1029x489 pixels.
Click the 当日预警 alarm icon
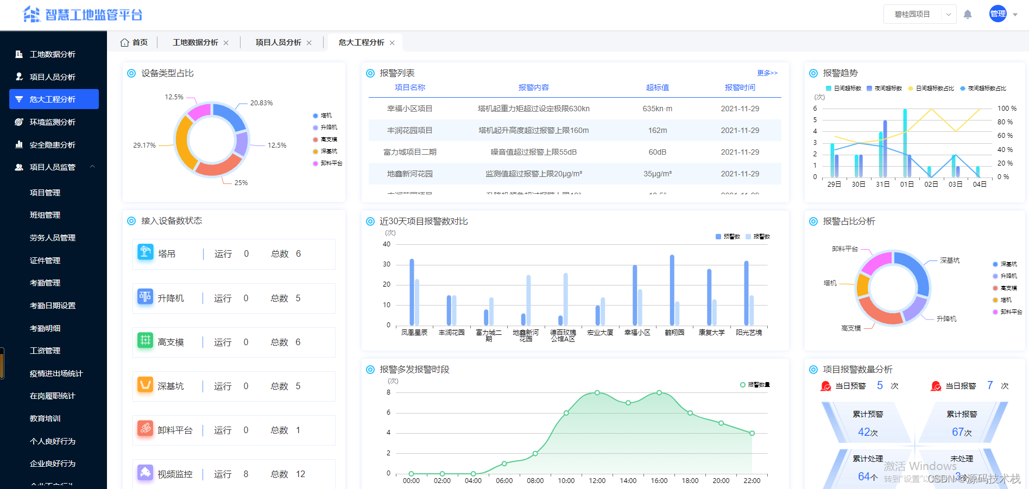(826, 386)
